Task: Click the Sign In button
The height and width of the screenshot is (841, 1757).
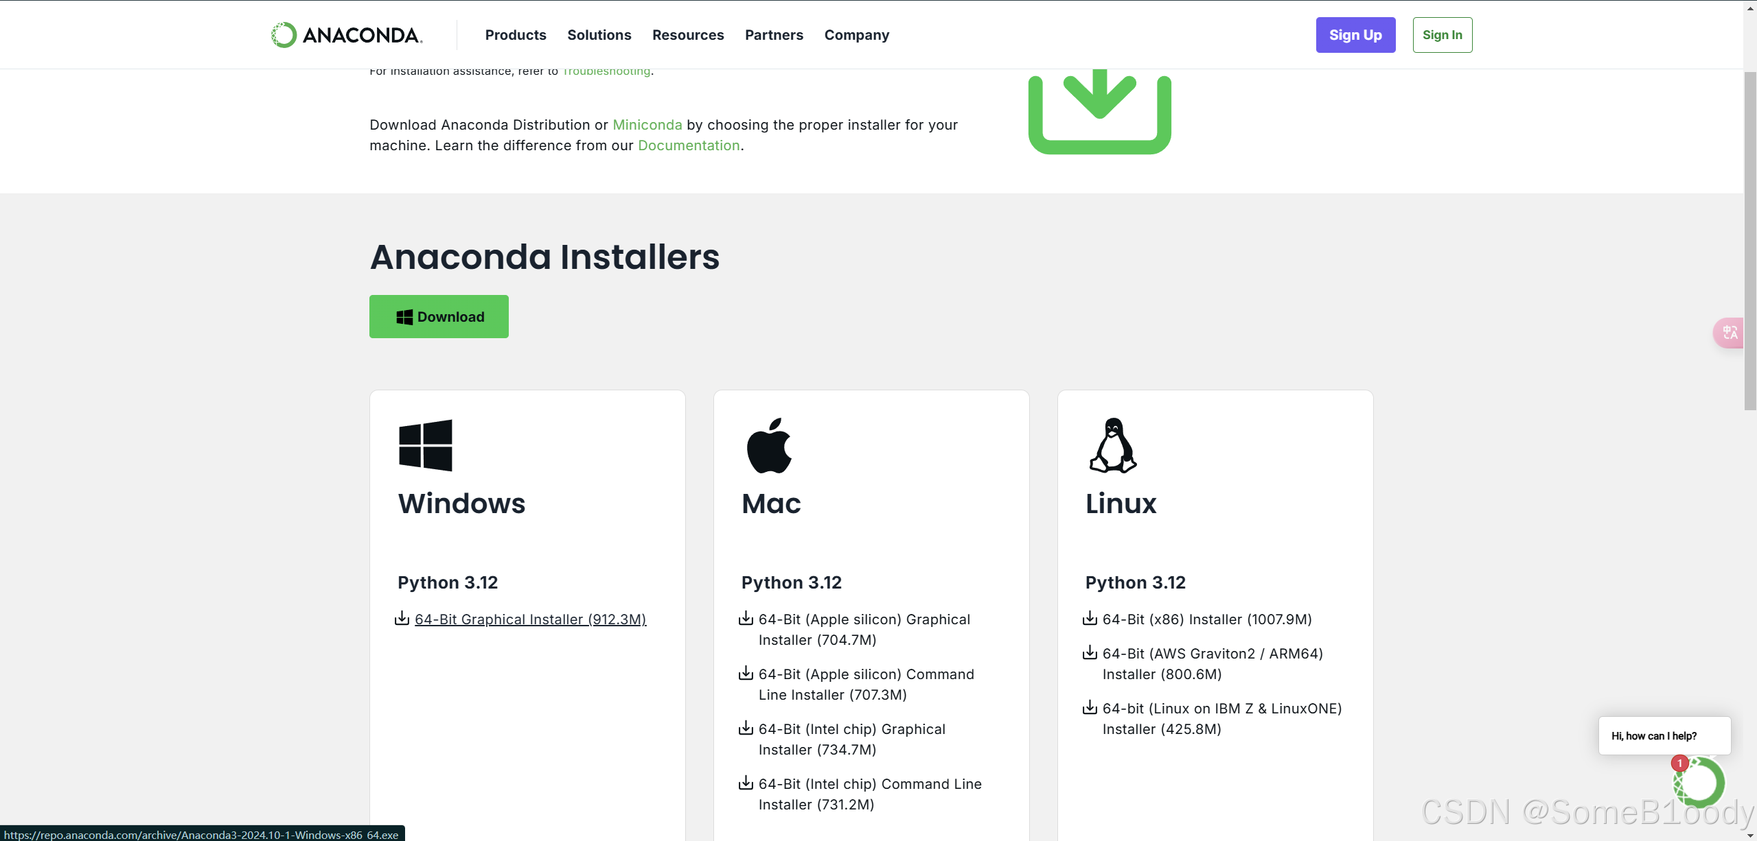Action: [1442, 35]
